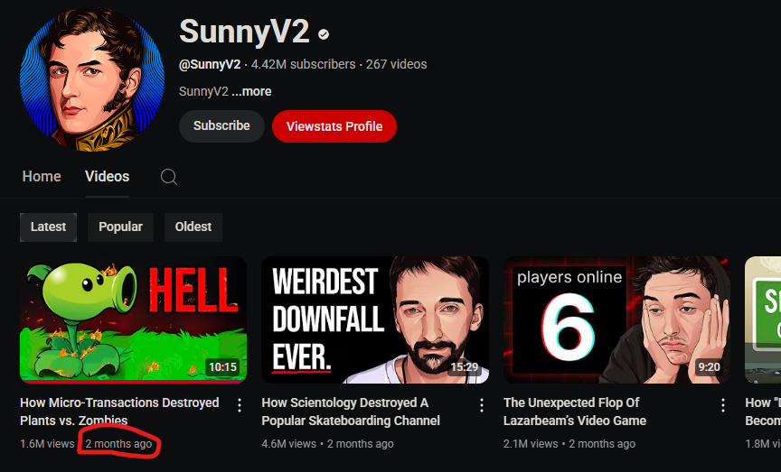Image resolution: width=781 pixels, height=472 pixels.
Task: Open the players online 6 thumbnail
Action: click(616, 319)
